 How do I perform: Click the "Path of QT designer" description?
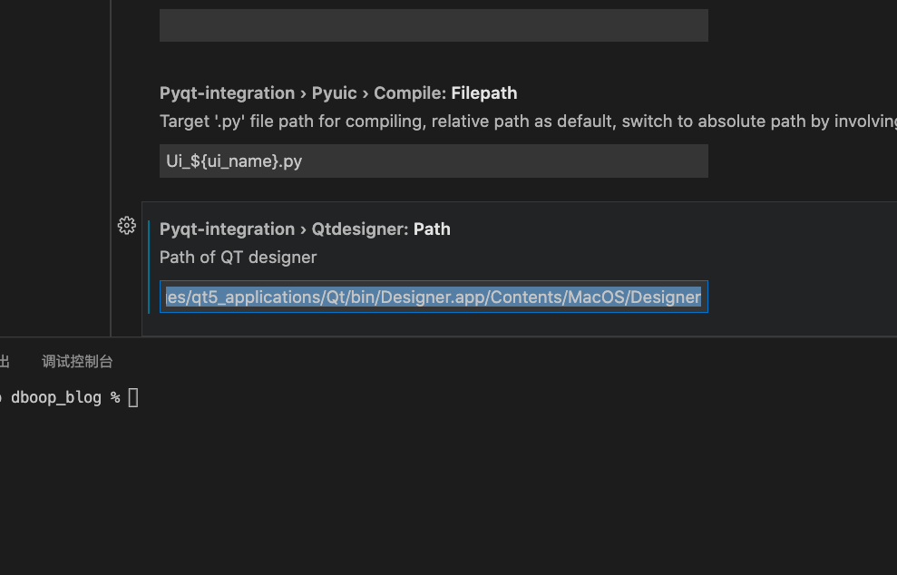(238, 257)
